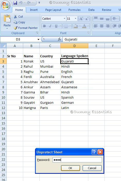Switch to the Data ribbon tab
121x181 pixels.
91,10
